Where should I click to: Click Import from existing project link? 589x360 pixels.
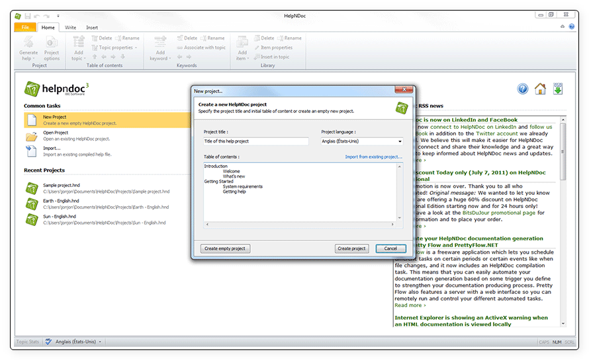(x=373, y=157)
